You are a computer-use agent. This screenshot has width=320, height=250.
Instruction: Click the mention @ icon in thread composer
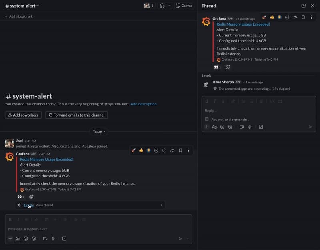(230, 127)
